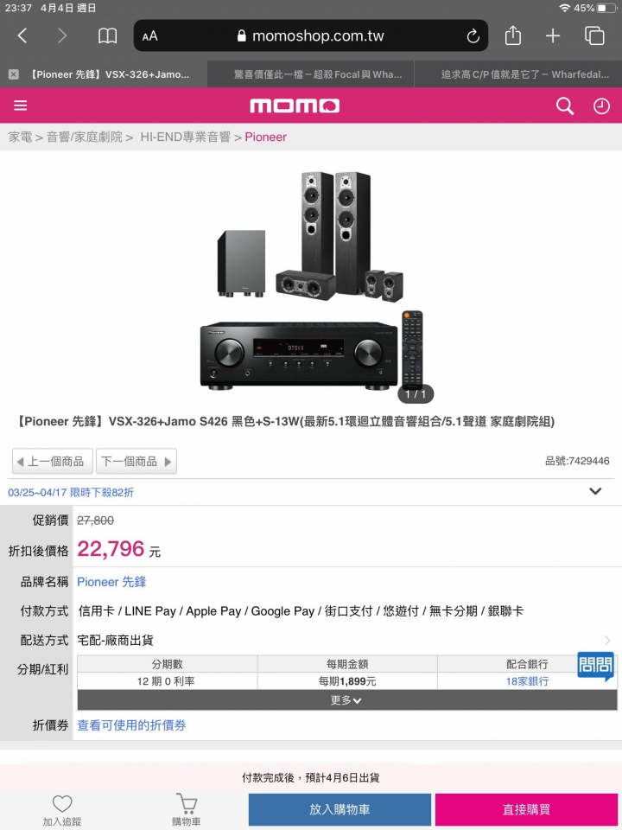Open 查看可使用的折價券 link
The width and height of the screenshot is (622, 830).
(131, 725)
